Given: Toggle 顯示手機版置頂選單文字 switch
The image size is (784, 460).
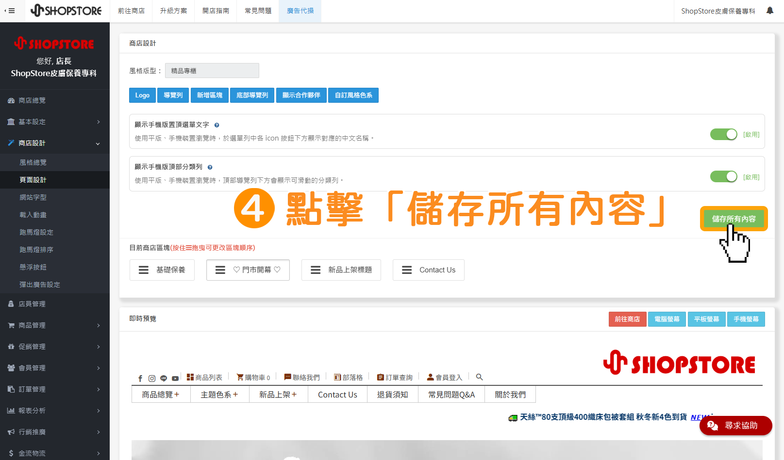Looking at the screenshot, I should (724, 134).
